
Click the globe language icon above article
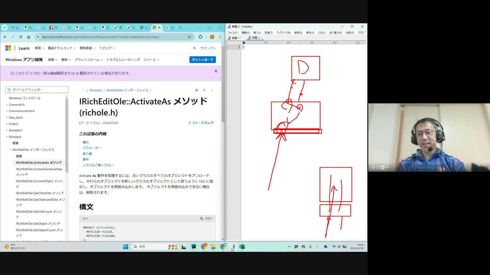(x=197, y=90)
